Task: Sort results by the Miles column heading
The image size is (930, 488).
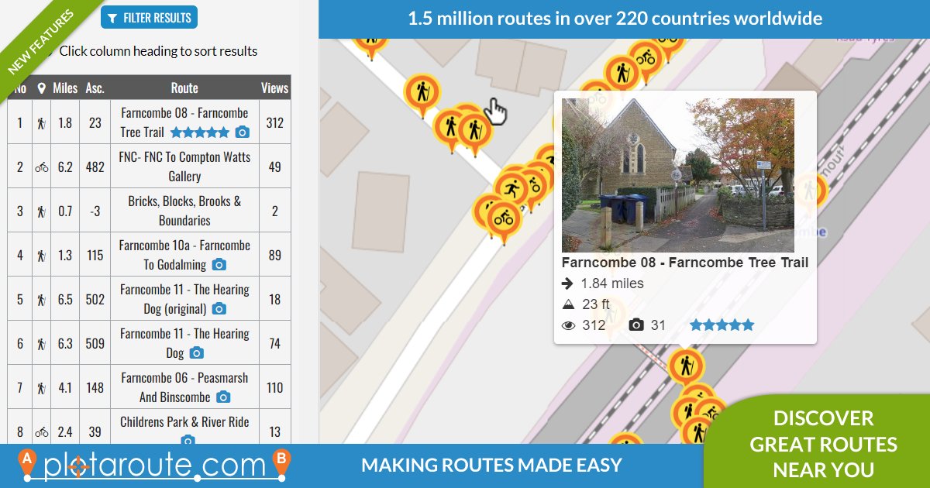Action: [x=65, y=88]
